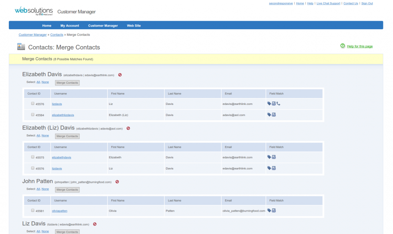393x234 pixels.
Task: Click the websolutions logo
Action: pos(34,11)
